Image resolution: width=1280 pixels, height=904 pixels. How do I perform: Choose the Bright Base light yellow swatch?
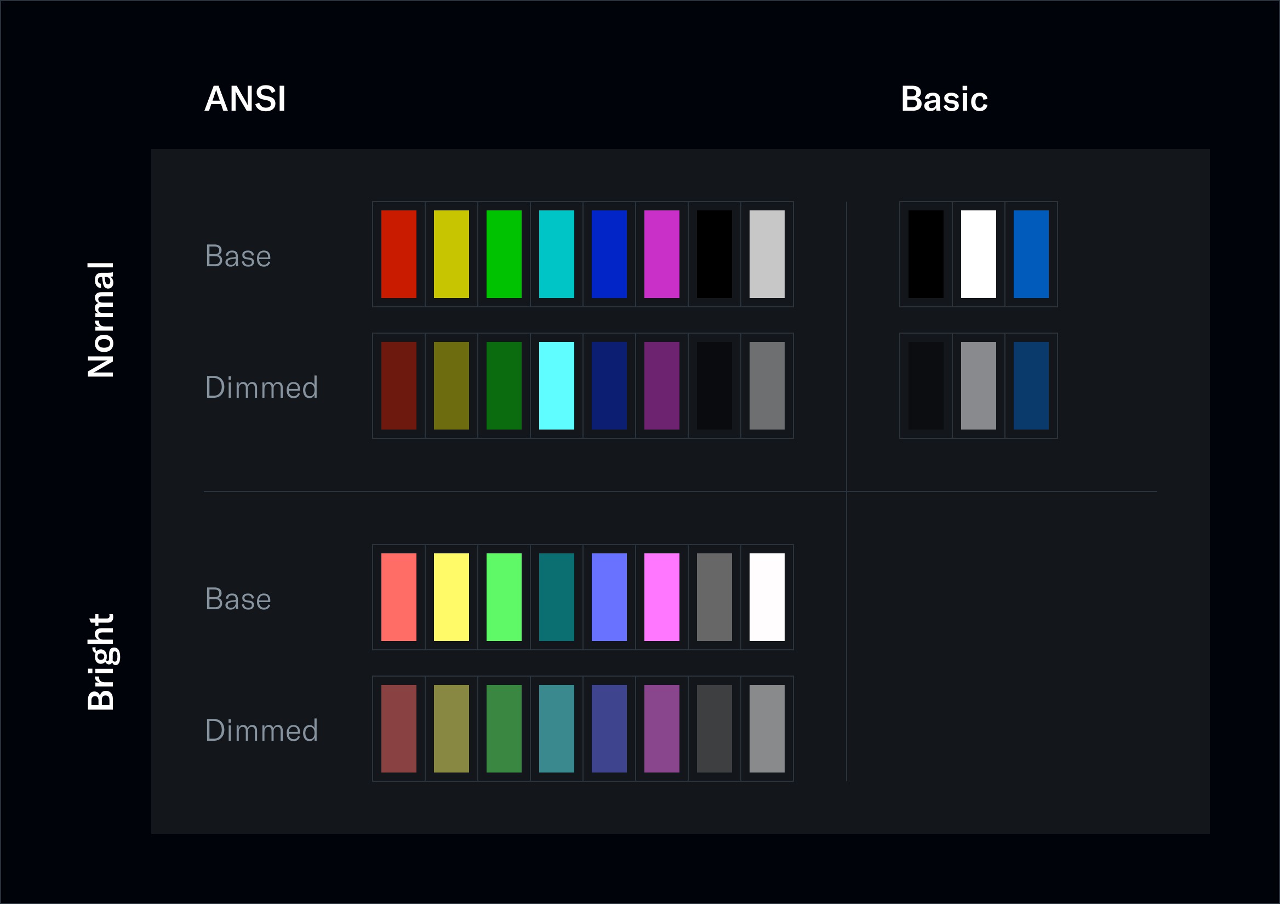(x=451, y=597)
